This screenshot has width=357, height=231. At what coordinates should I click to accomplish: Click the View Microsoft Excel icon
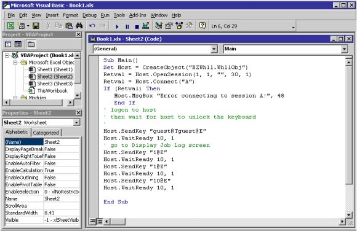tap(10, 26)
